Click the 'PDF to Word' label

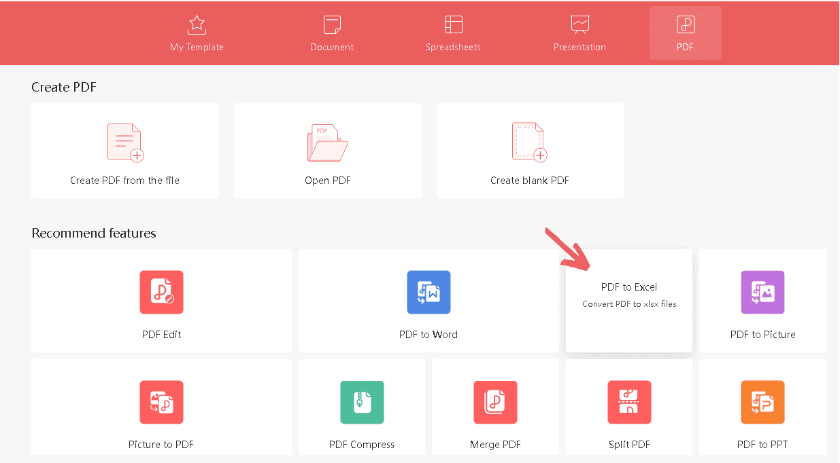pyautogui.click(x=429, y=335)
